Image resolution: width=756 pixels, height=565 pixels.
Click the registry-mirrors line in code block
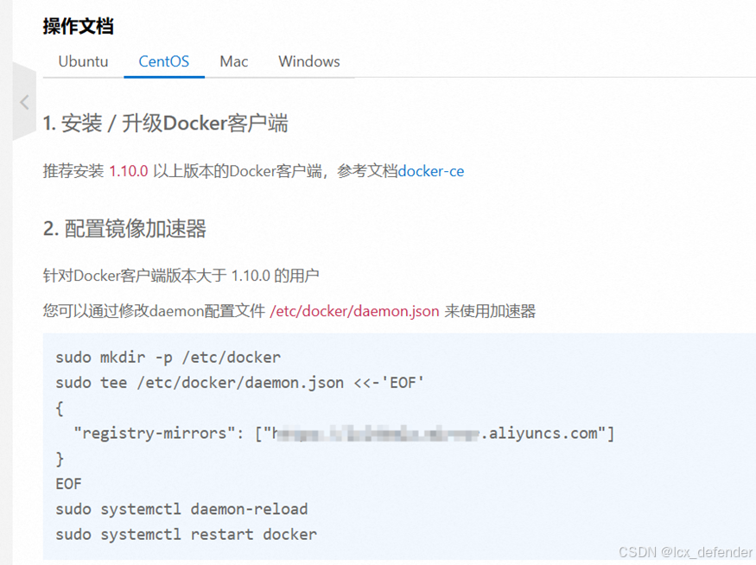(344, 434)
